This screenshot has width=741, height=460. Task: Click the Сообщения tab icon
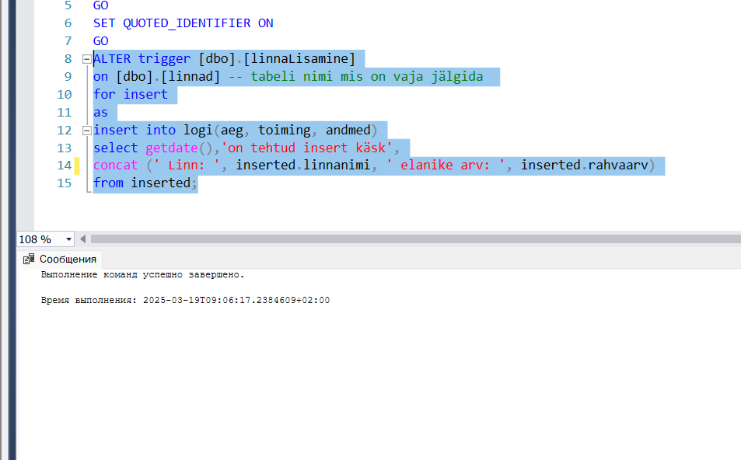coord(29,259)
